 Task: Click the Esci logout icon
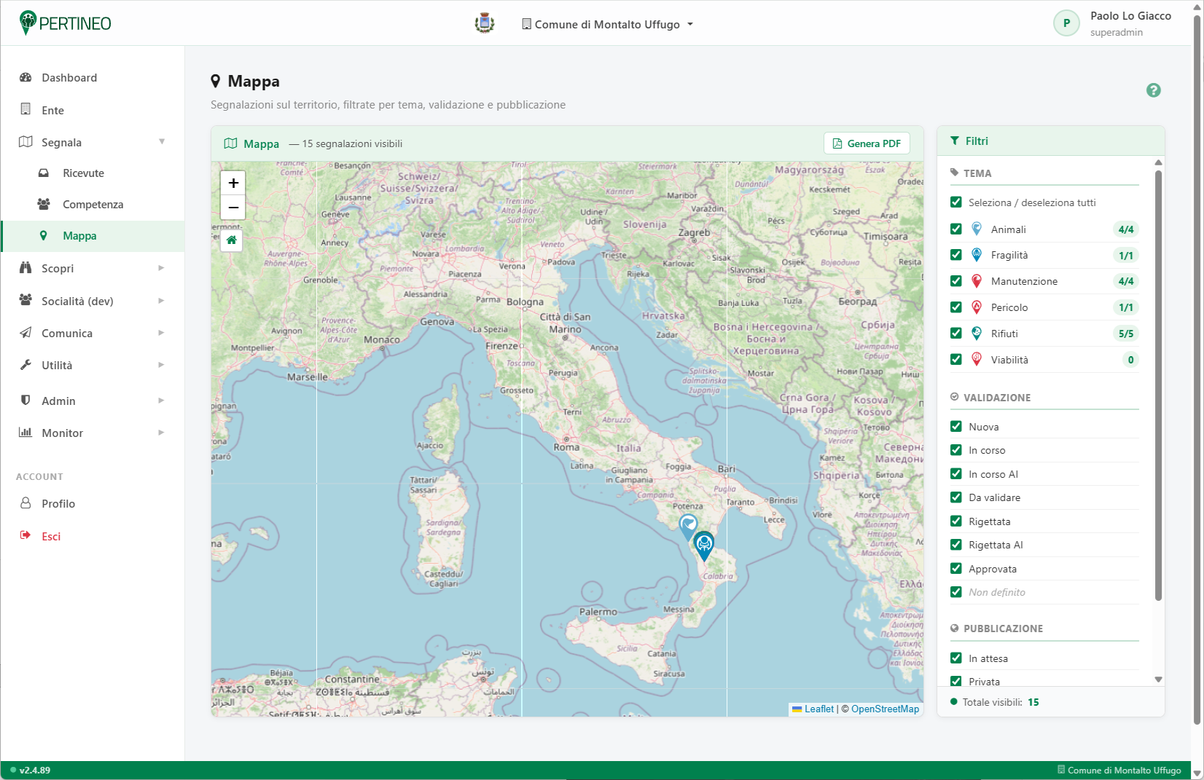[26, 535]
